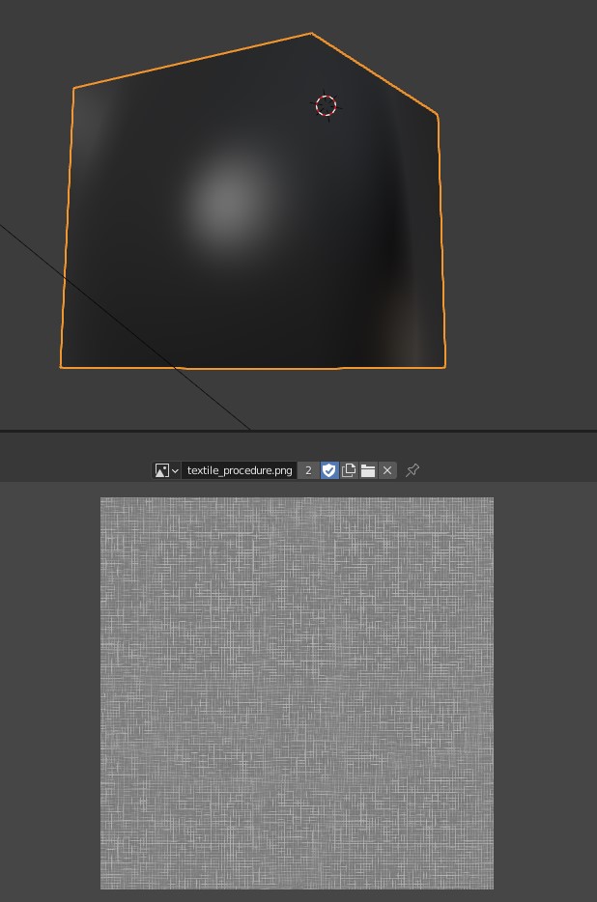This screenshot has height=902, width=597.
Task: Click the divider between viewport and image editor
Action: coord(298,431)
